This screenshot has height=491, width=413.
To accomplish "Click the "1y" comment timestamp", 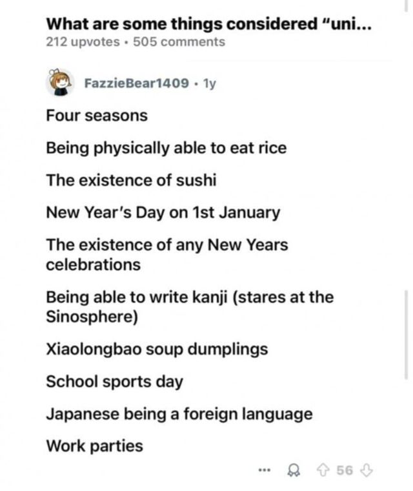I will tap(209, 83).
